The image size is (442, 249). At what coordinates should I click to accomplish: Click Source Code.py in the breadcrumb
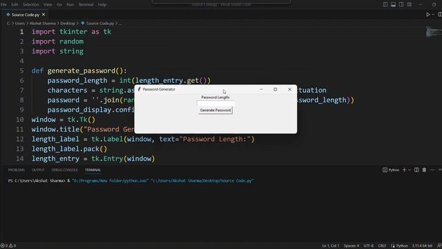99,24
